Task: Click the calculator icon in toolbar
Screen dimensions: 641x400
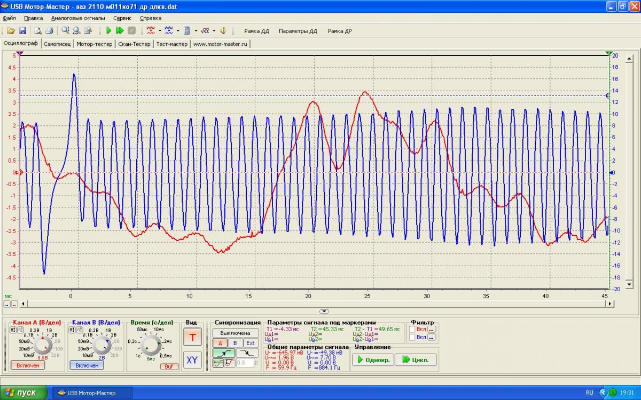Action: point(187,31)
